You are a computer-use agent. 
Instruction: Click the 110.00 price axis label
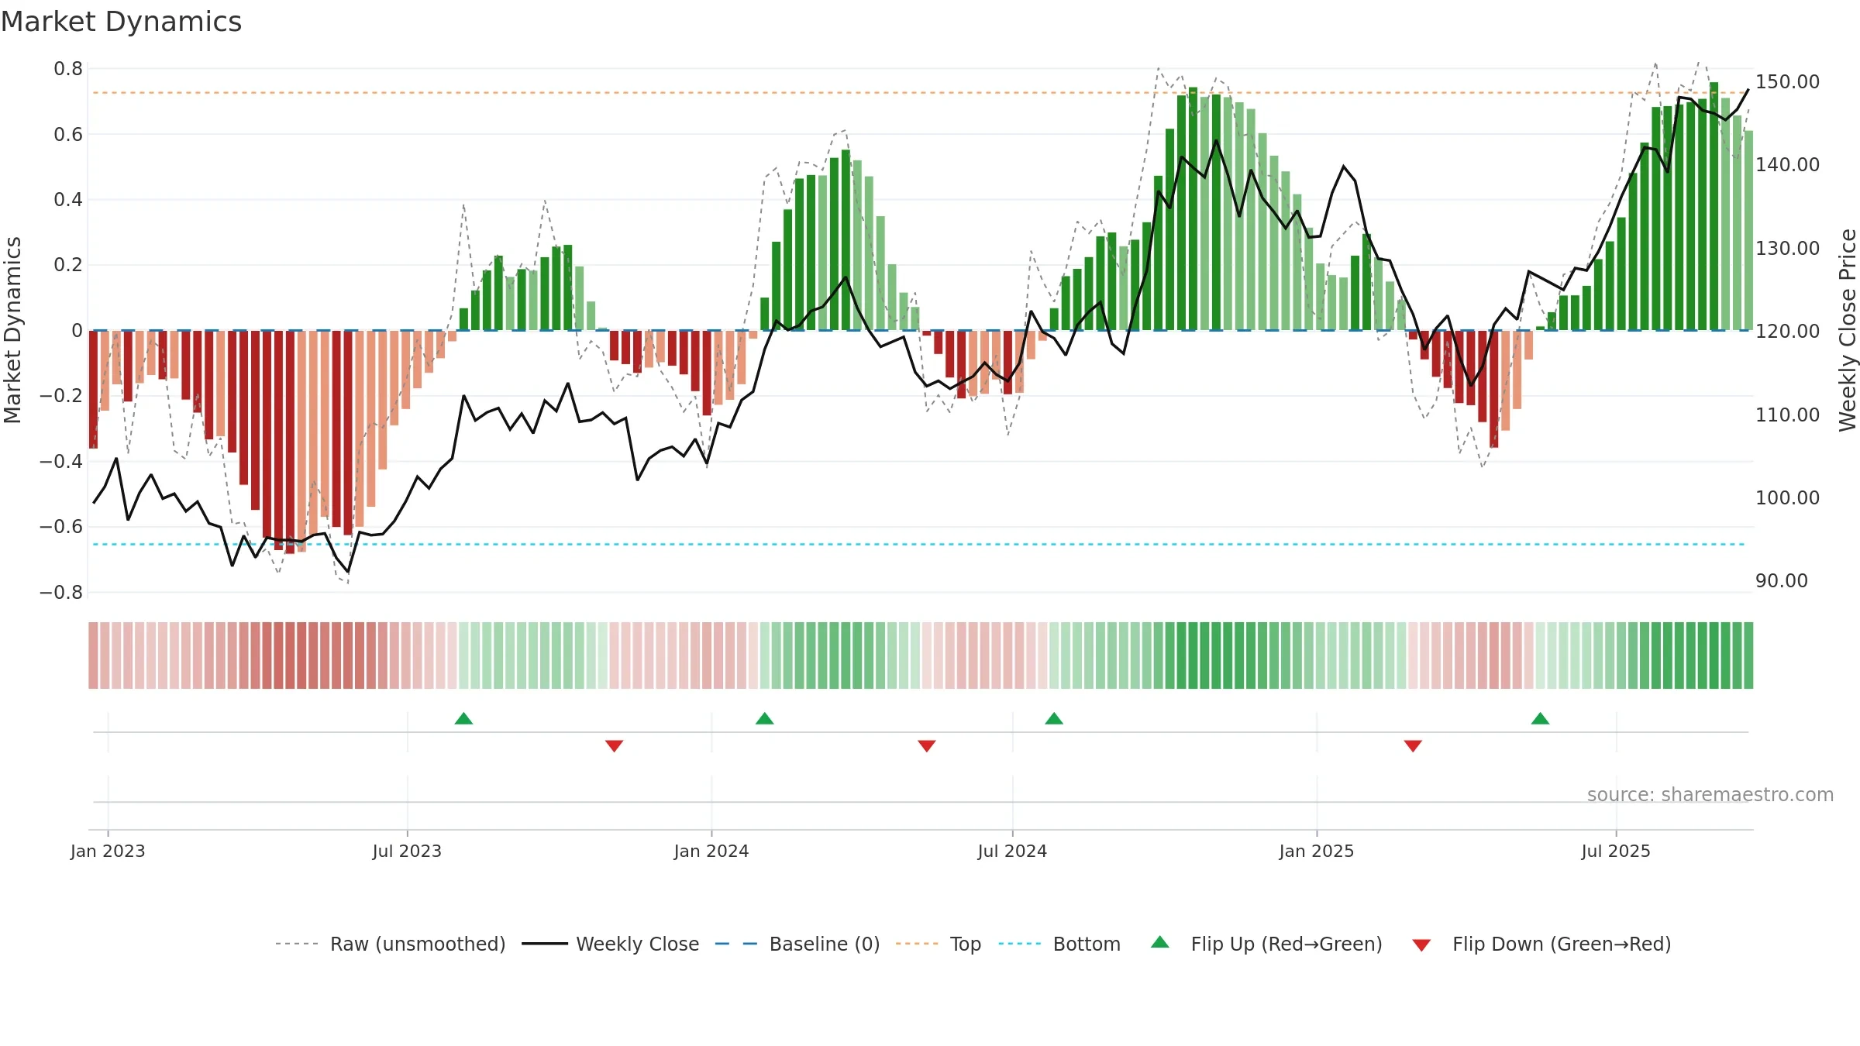coord(1787,415)
